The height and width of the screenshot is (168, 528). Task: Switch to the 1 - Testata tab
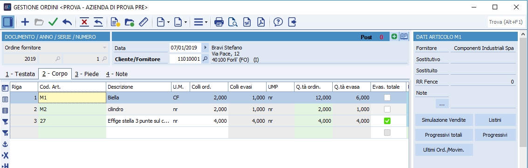tap(20, 74)
